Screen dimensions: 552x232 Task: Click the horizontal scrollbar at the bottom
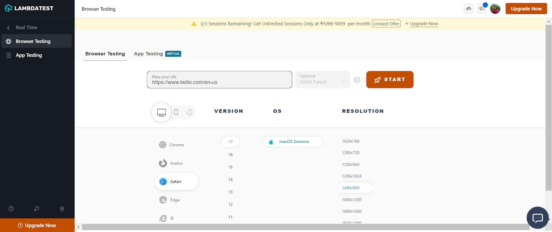tap(304, 227)
